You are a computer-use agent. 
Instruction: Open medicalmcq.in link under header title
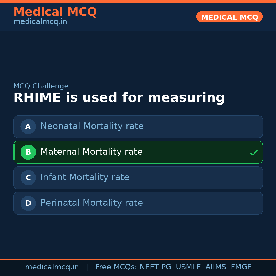[40, 22]
